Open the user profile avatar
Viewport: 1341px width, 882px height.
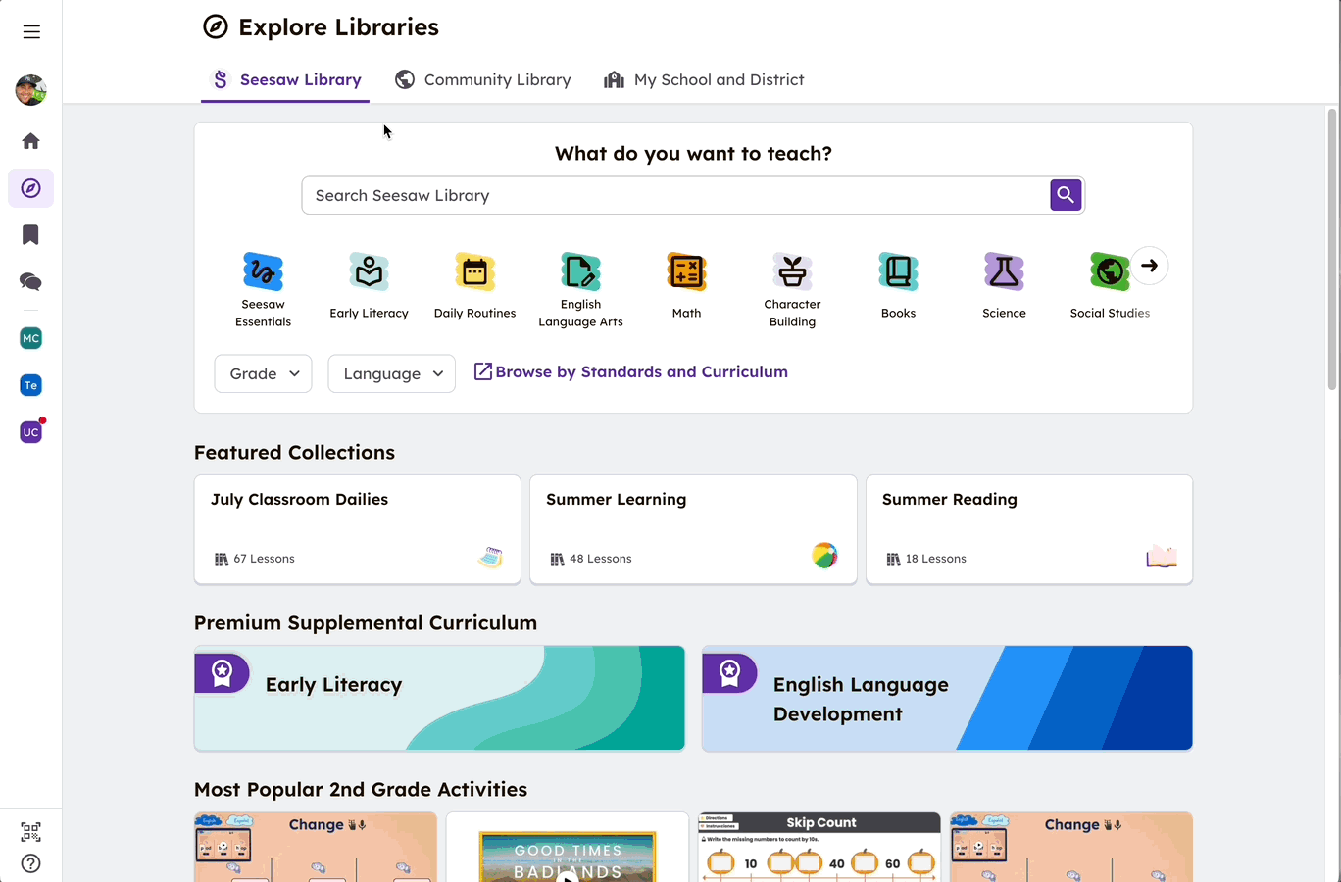pos(30,90)
